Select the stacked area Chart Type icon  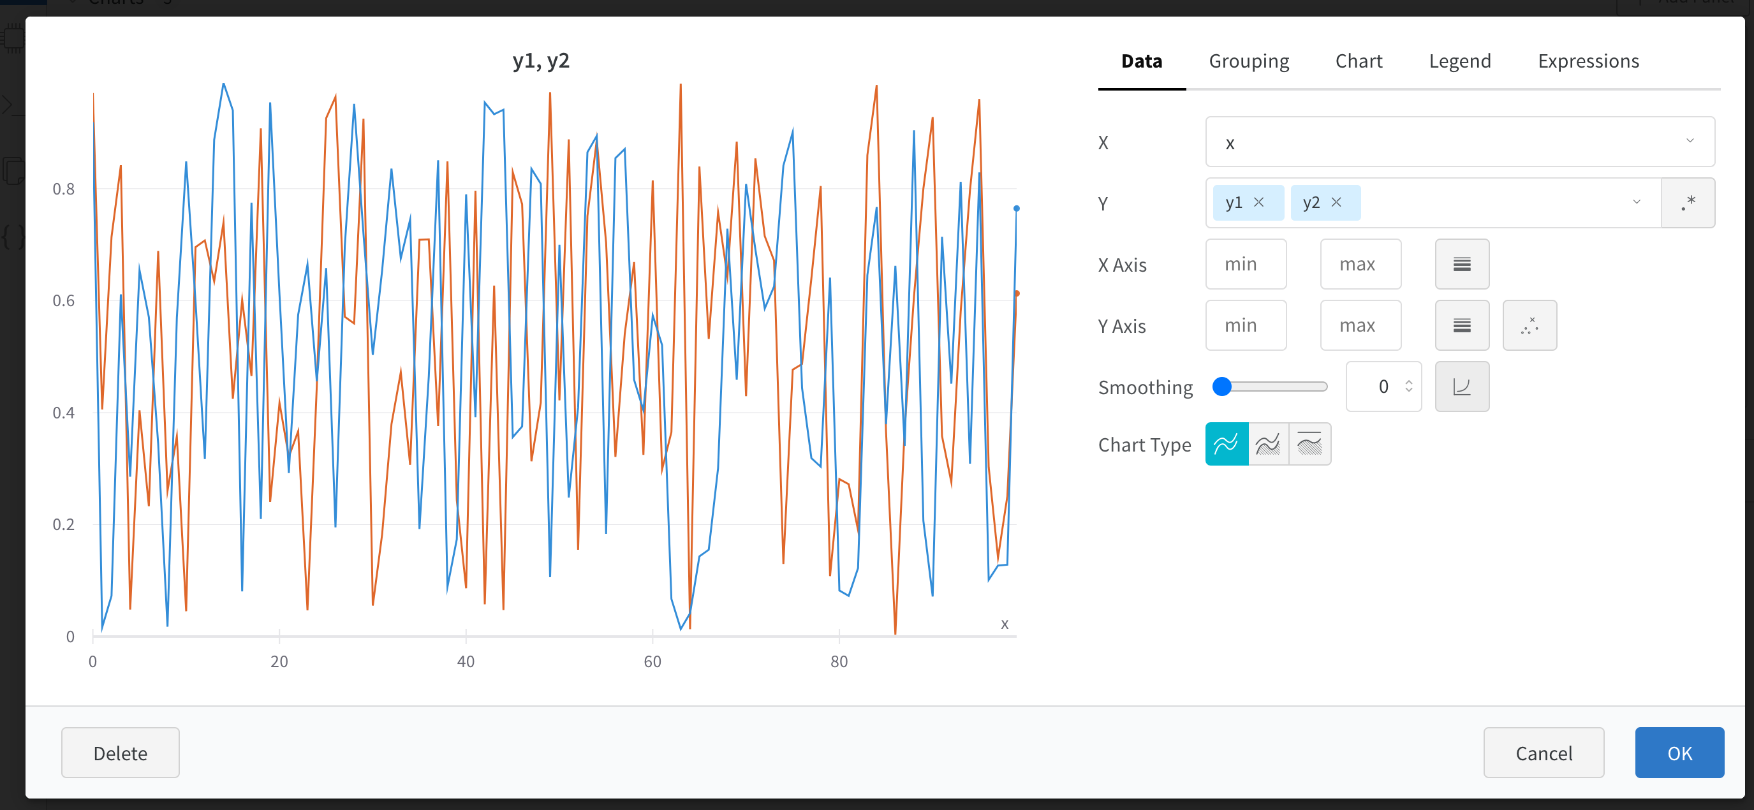(1310, 444)
